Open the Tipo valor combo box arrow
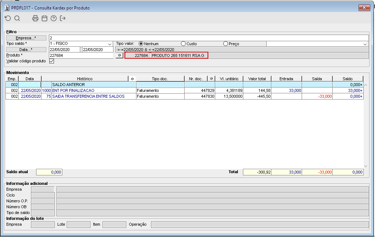Image resolution: width=375 pixels, height=237 pixels. tap(365, 44)
